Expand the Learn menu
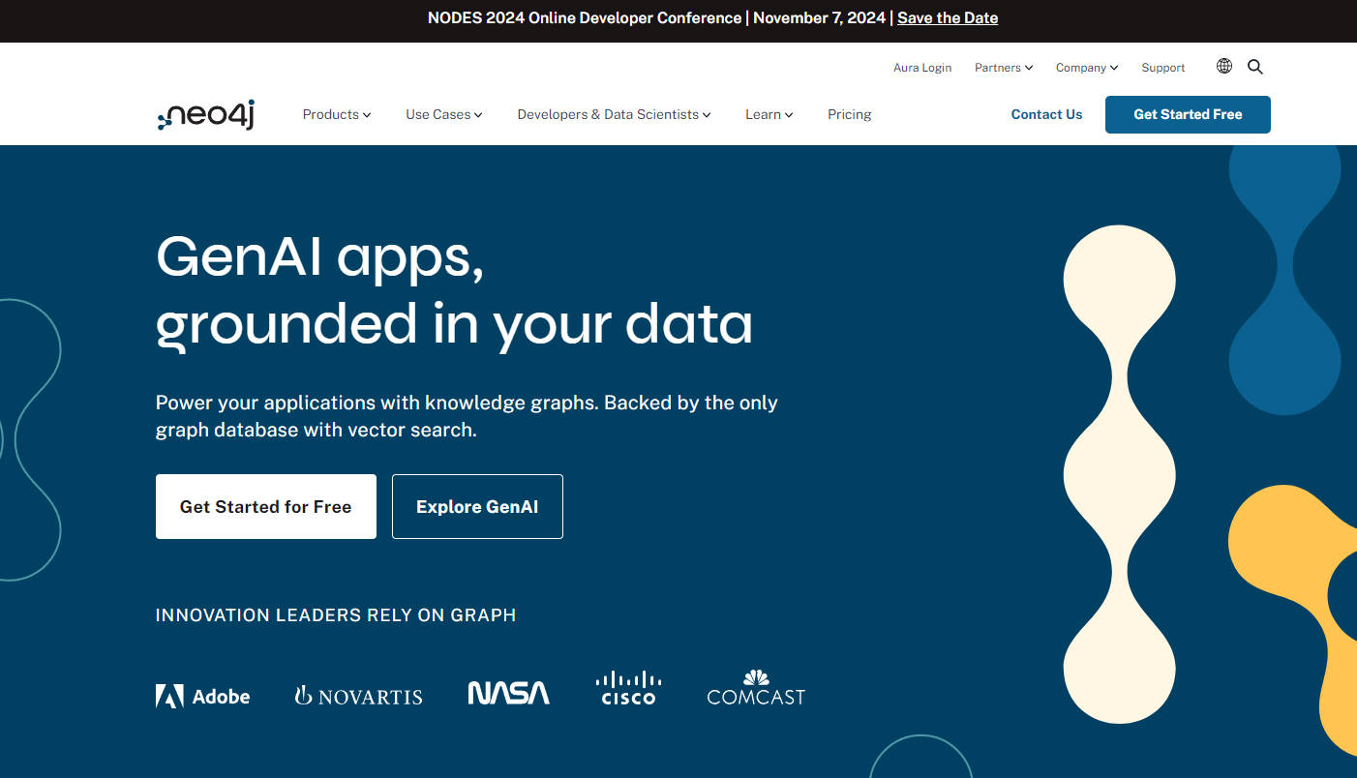 pyautogui.click(x=769, y=114)
